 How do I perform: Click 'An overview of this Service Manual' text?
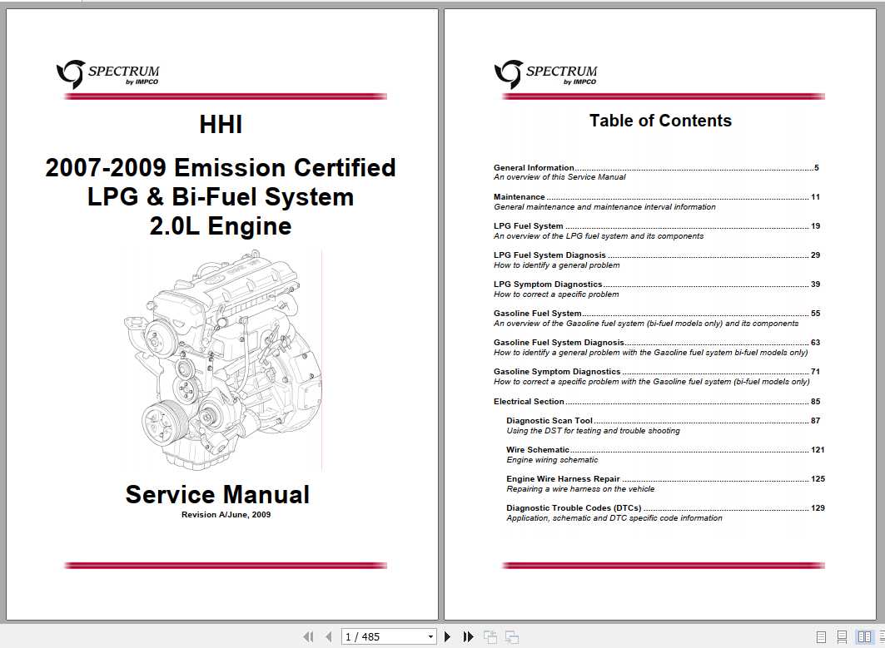(559, 177)
